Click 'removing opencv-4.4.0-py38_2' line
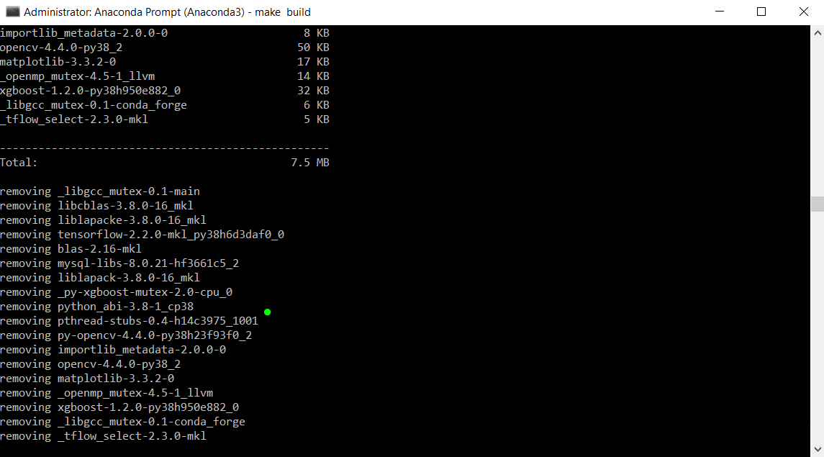 [91, 364]
